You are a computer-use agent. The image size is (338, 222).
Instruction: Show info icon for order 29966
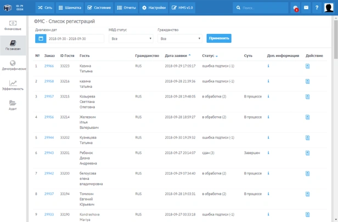click(268, 66)
